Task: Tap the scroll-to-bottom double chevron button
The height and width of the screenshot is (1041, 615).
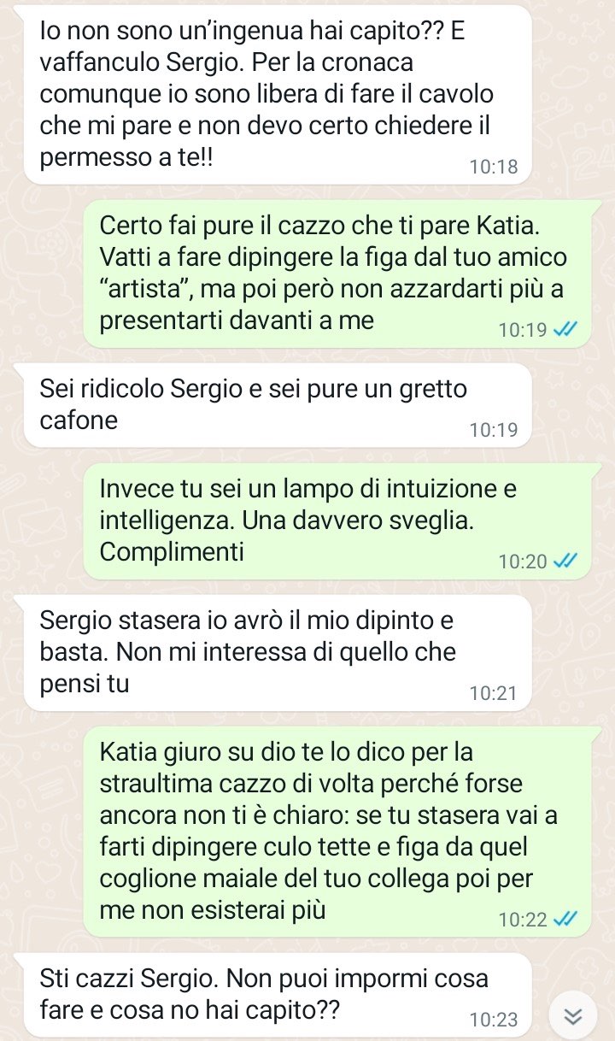Action: tap(574, 1015)
